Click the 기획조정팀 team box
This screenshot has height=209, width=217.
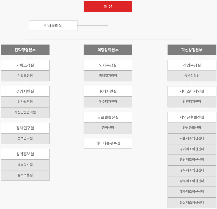pos(25,76)
